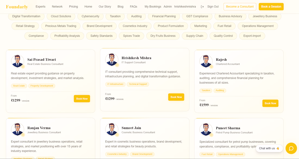Click the Foundarly logo

(17, 7)
